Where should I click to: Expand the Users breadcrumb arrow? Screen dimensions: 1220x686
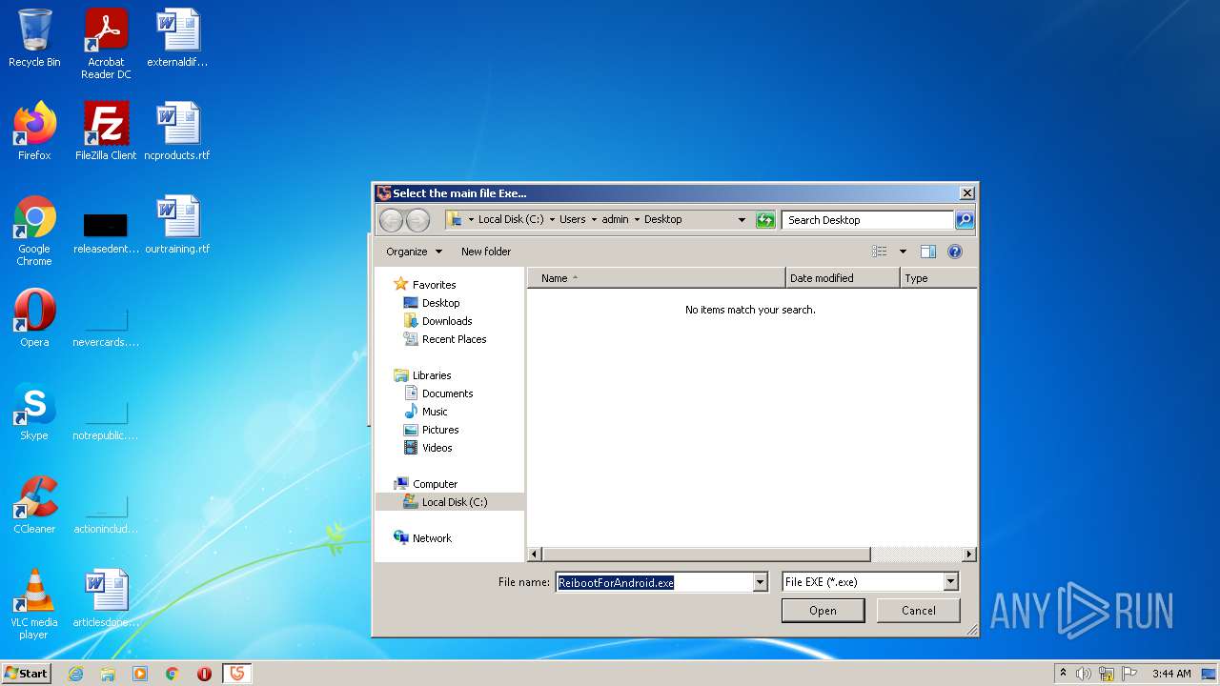[x=594, y=220]
